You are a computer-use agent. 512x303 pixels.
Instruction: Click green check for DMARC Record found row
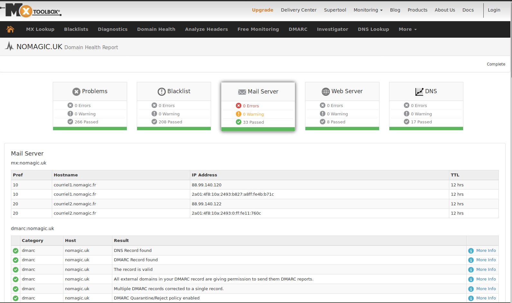[15, 260]
